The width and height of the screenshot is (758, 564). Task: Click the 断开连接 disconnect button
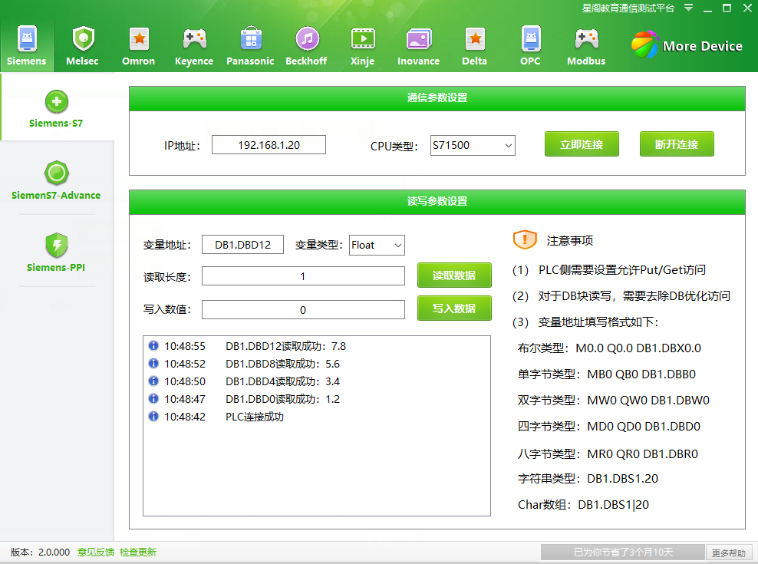pos(677,144)
